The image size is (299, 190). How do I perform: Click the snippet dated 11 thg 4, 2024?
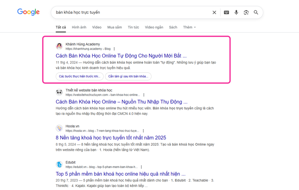tap(136, 65)
